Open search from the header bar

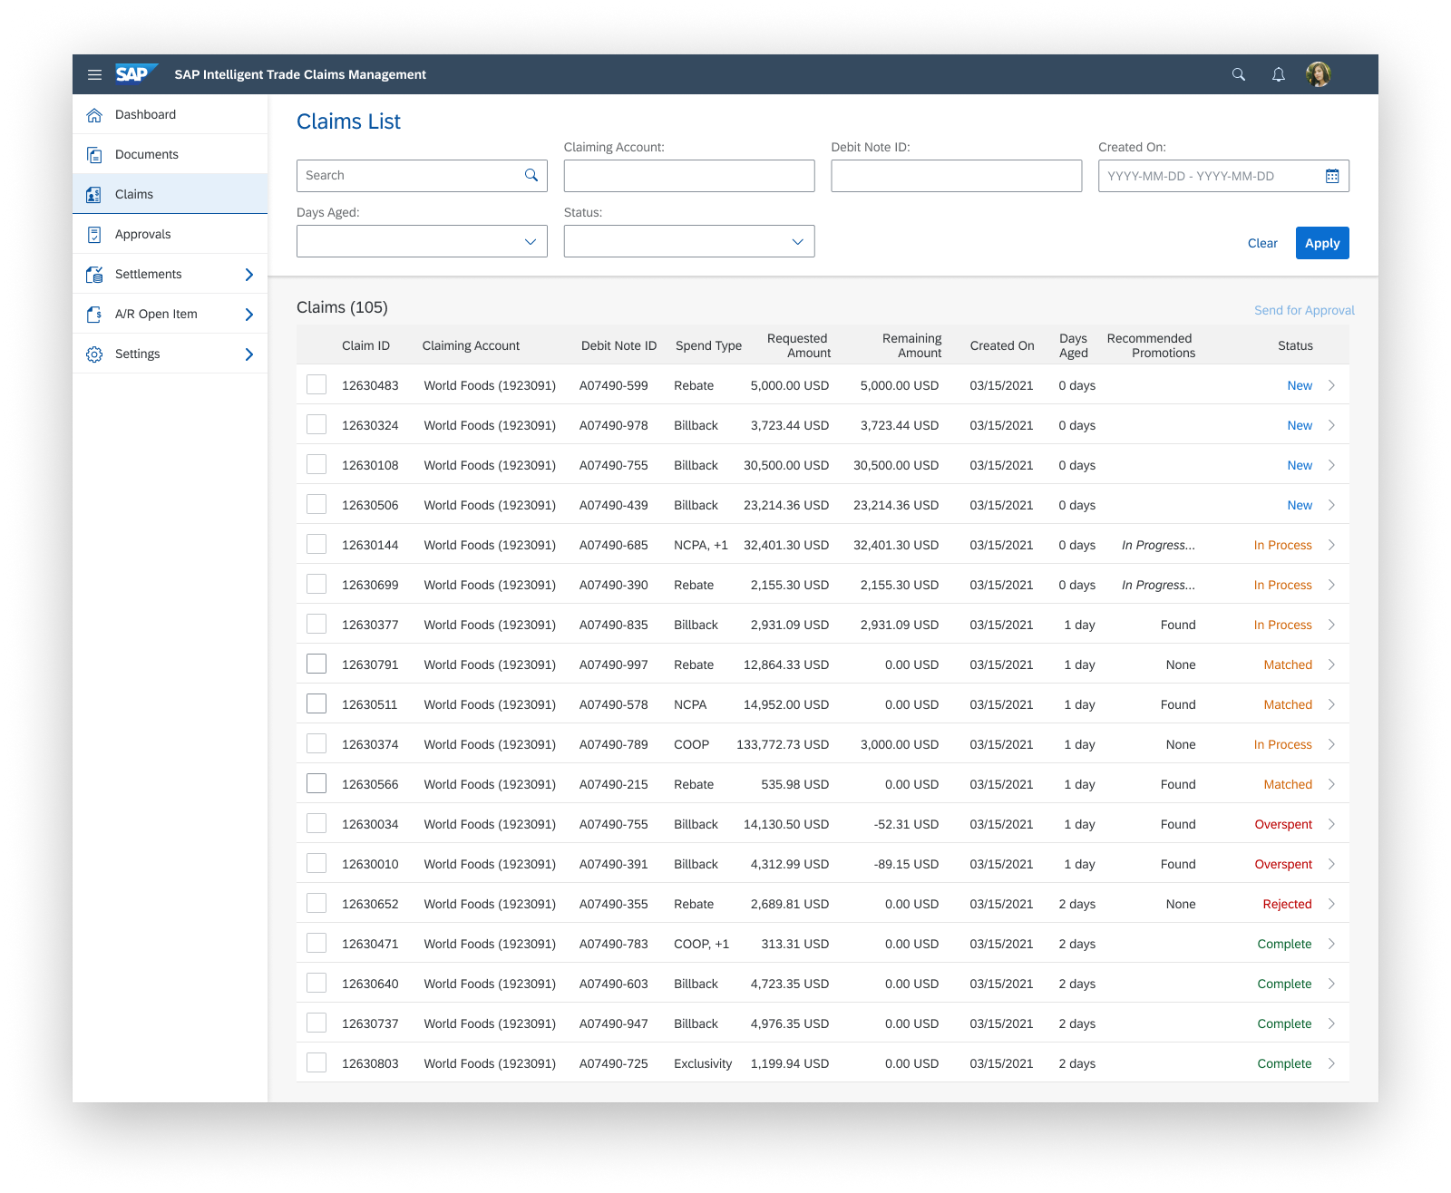coord(1239,74)
